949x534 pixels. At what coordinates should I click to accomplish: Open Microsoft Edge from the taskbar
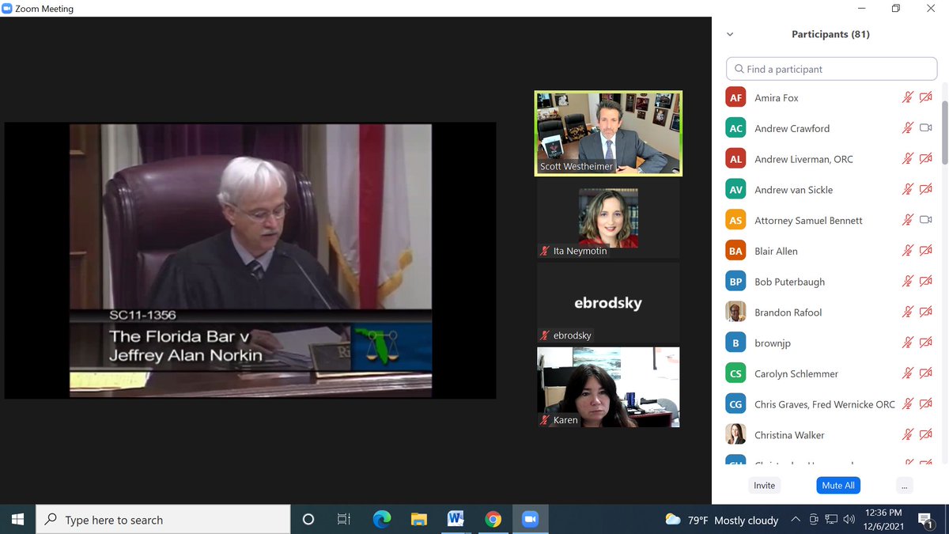[x=382, y=520]
